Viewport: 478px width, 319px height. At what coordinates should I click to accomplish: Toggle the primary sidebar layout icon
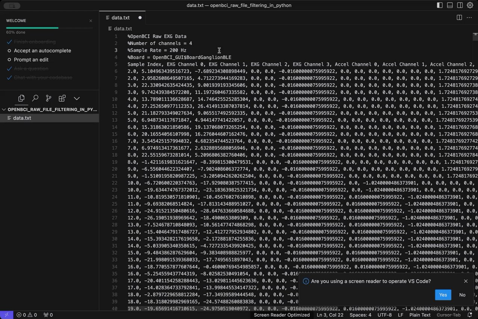coord(440,5)
